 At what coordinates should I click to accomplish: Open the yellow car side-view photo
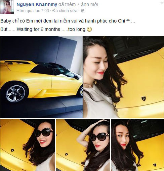[41, 77]
